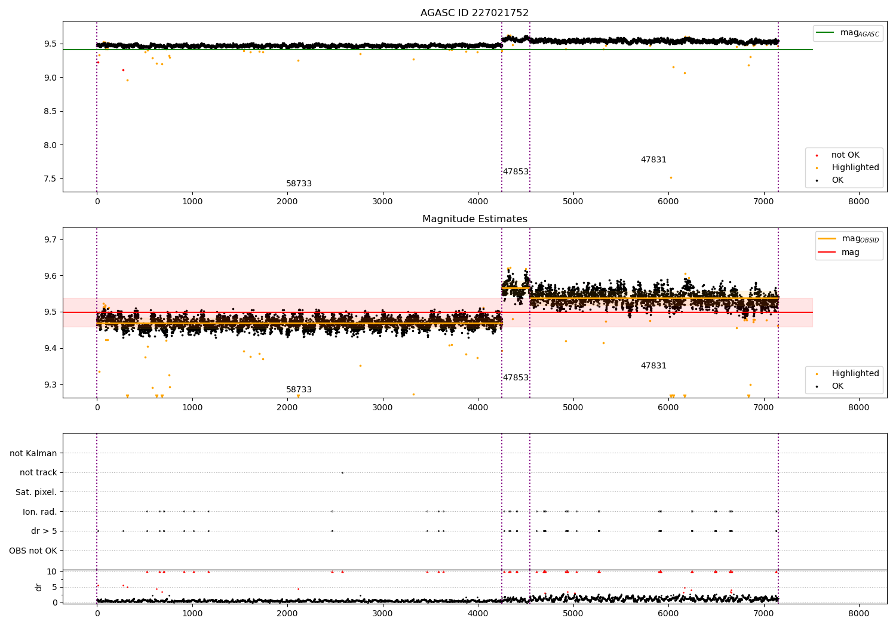Click the 'Sat. pixel.' row label
The width and height of the screenshot is (896, 627).
[x=36, y=493]
